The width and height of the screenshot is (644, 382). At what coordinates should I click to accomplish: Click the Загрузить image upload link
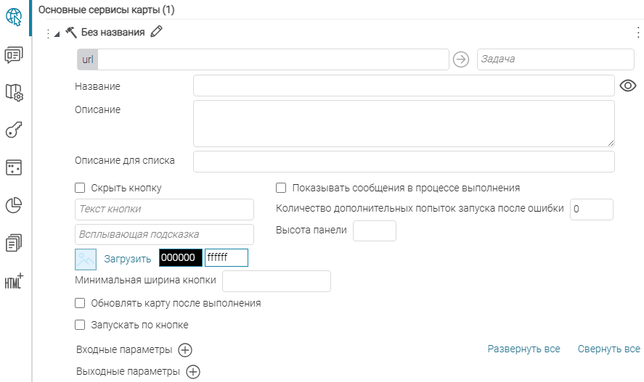[x=127, y=259]
